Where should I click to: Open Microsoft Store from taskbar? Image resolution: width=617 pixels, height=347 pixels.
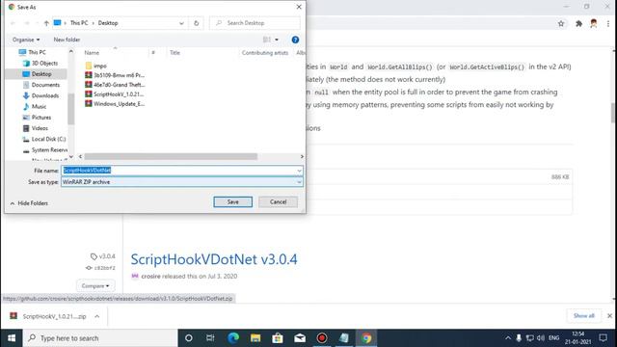tap(278, 338)
